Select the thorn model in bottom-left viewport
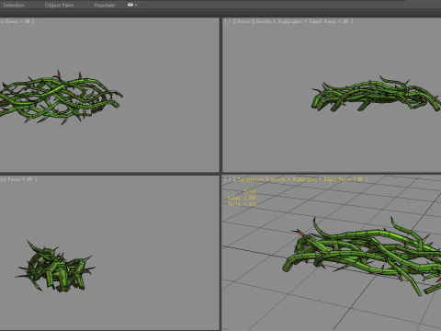 55,266
